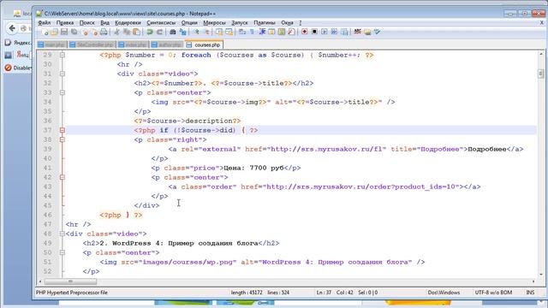Click the Close All documents icon
The width and height of the screenshot is (548, 308).
94,33
